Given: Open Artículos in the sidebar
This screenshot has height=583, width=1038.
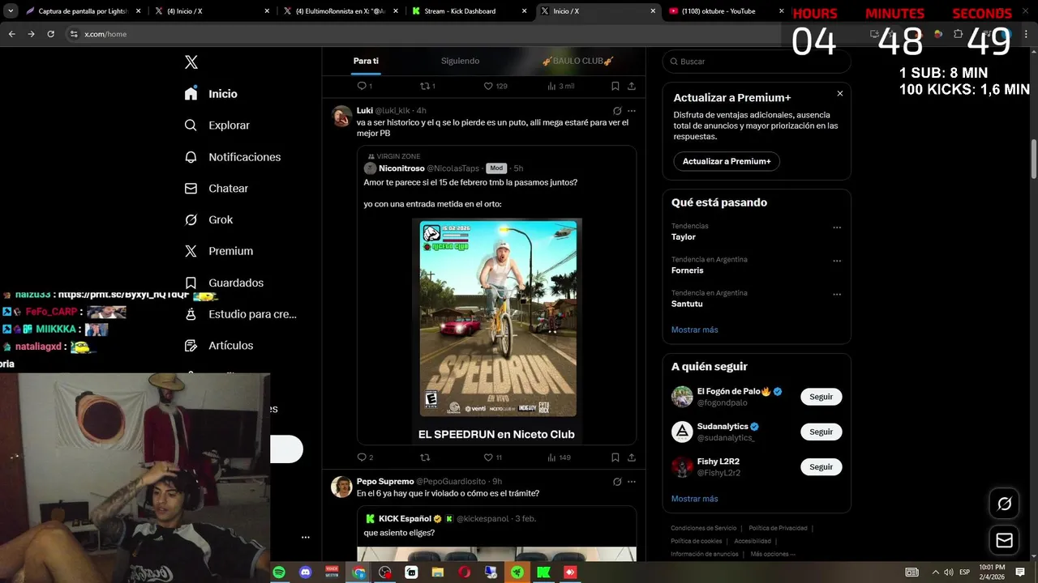Looking at the screenshot, I should pyautogui.click(x=218, y=346).
